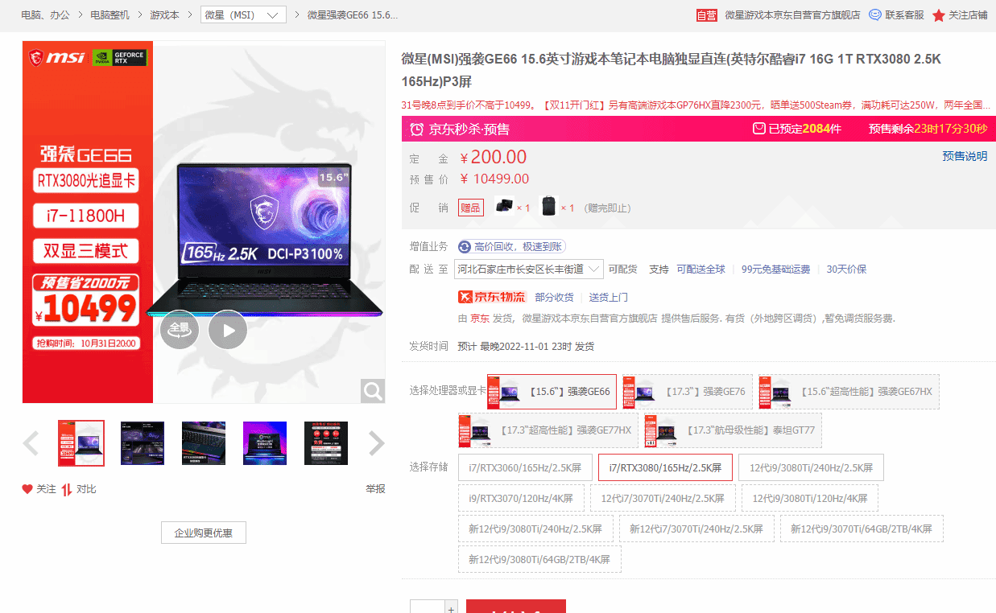Click the star 关注店铺 follow store icon
The height and width of the screenshot is (613, 996).
(939, 15)
